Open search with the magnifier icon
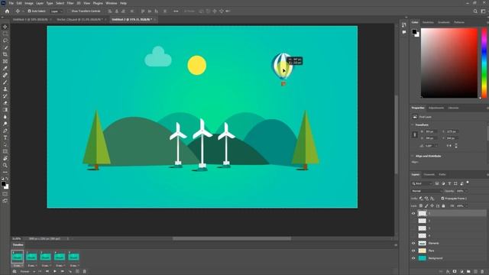Screen dimensions: 489x275 pos(475,11)
